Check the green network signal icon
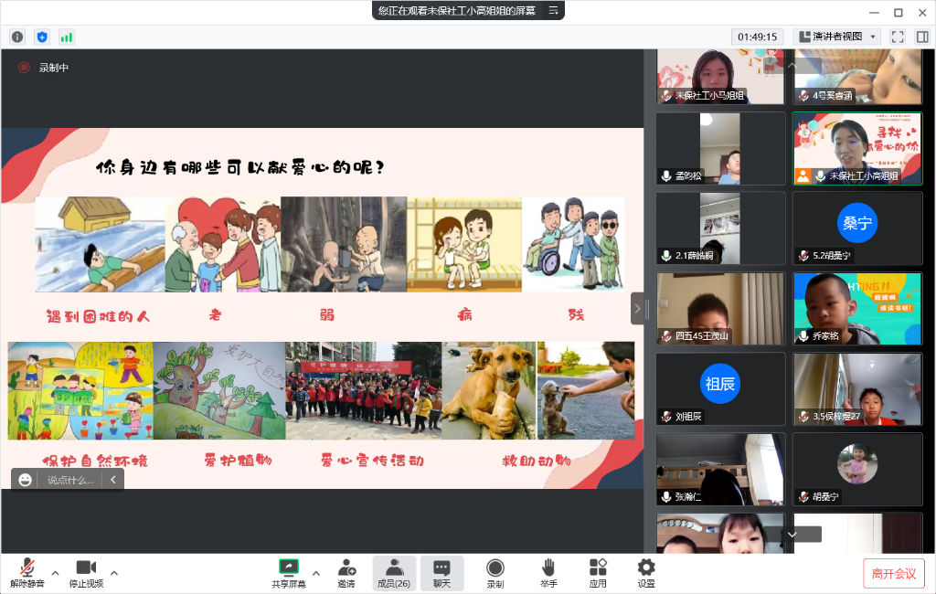 pyautogui.click(x=66, y=37)
